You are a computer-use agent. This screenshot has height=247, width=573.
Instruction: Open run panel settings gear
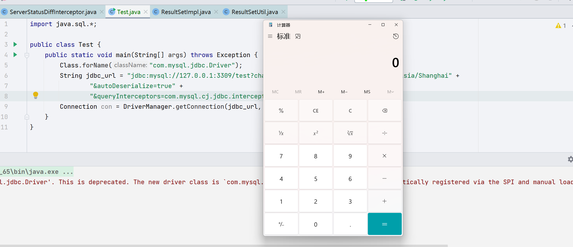point(570,159)
